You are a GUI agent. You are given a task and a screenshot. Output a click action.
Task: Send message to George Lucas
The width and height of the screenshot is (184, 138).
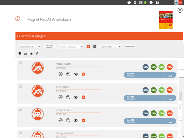coord(68,120)
